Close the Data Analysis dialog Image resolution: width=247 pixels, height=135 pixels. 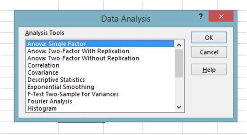point(221,16)
